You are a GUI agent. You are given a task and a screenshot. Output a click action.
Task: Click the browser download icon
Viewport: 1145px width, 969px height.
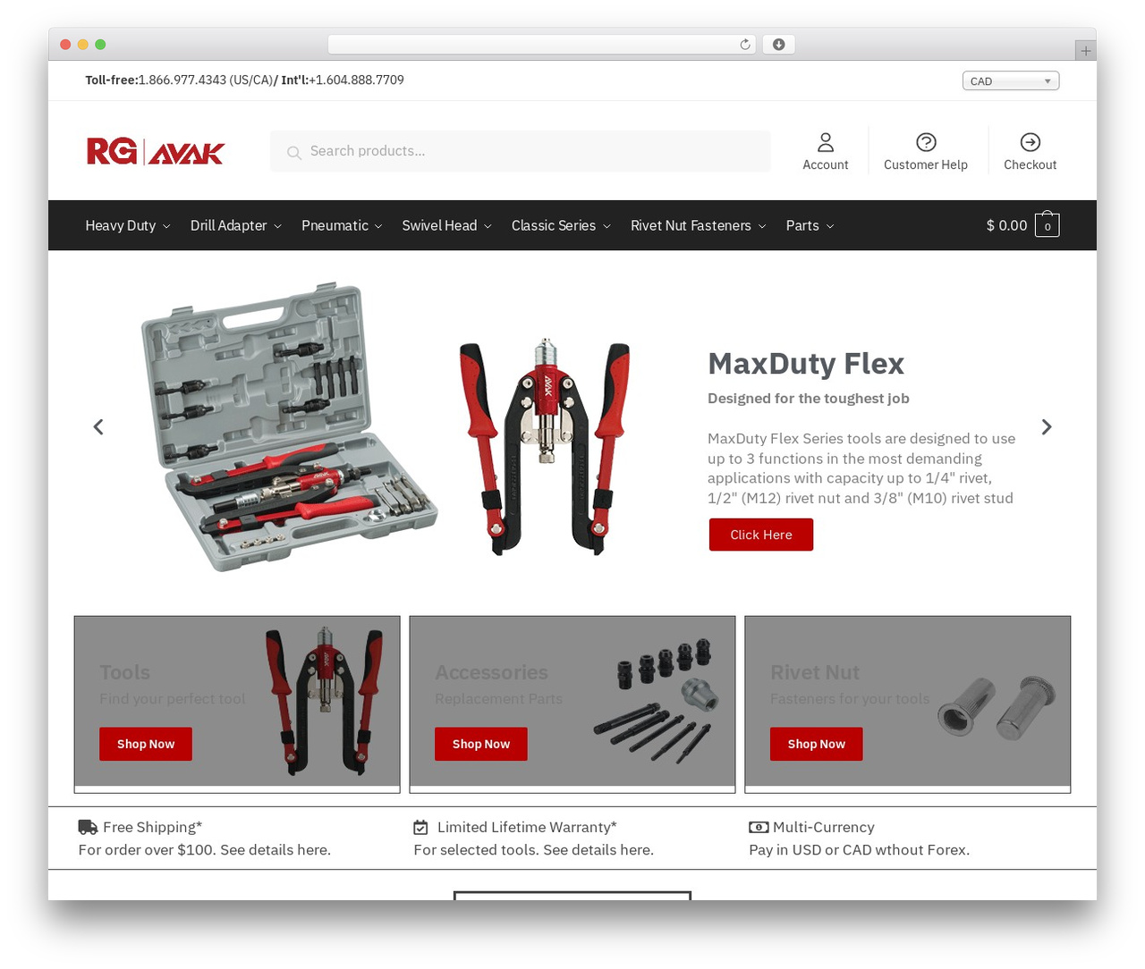(x=778, y=45)
